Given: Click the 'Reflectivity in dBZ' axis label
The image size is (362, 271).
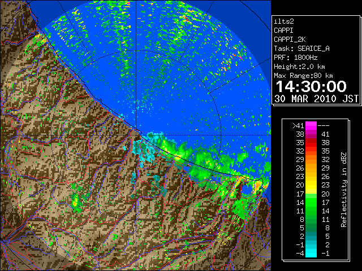Looking at the screenshot, I should 344,190.
